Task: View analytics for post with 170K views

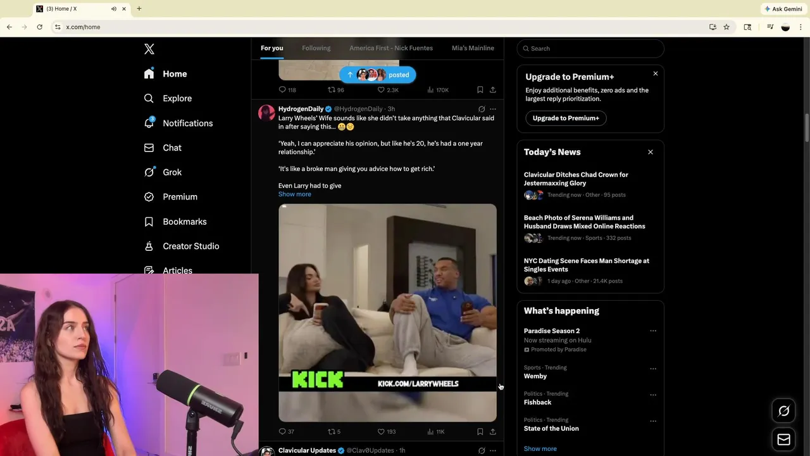Action: pyautogui.click(x=438, y=90)
